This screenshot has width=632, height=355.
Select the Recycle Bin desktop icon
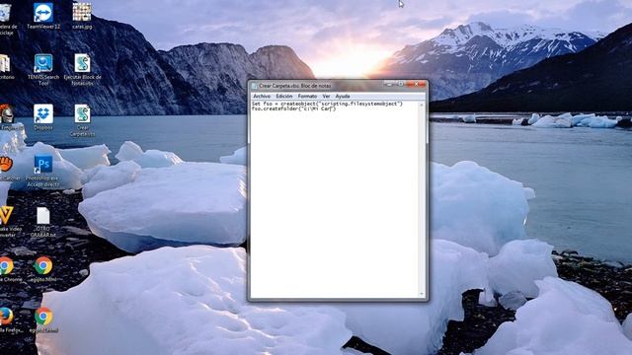click(x=6, y=19)
